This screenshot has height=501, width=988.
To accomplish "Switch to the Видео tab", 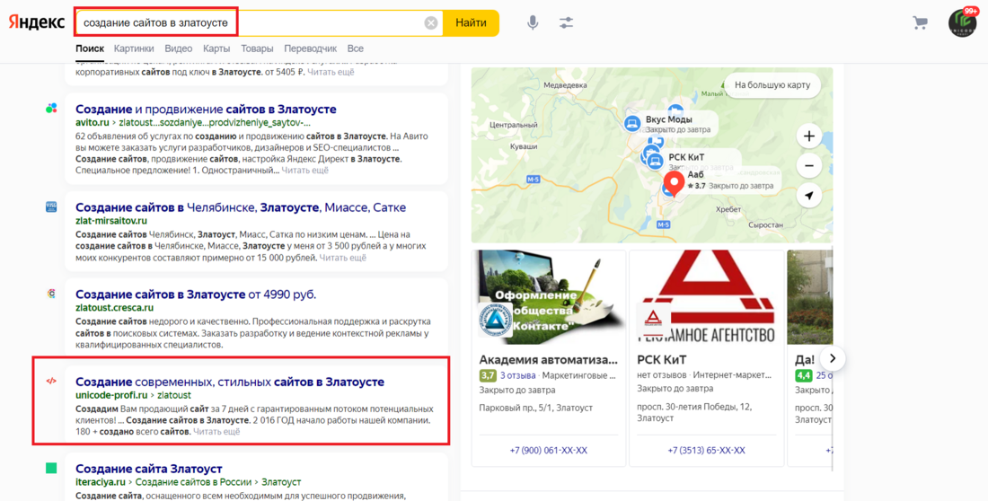I will (179, 48).
